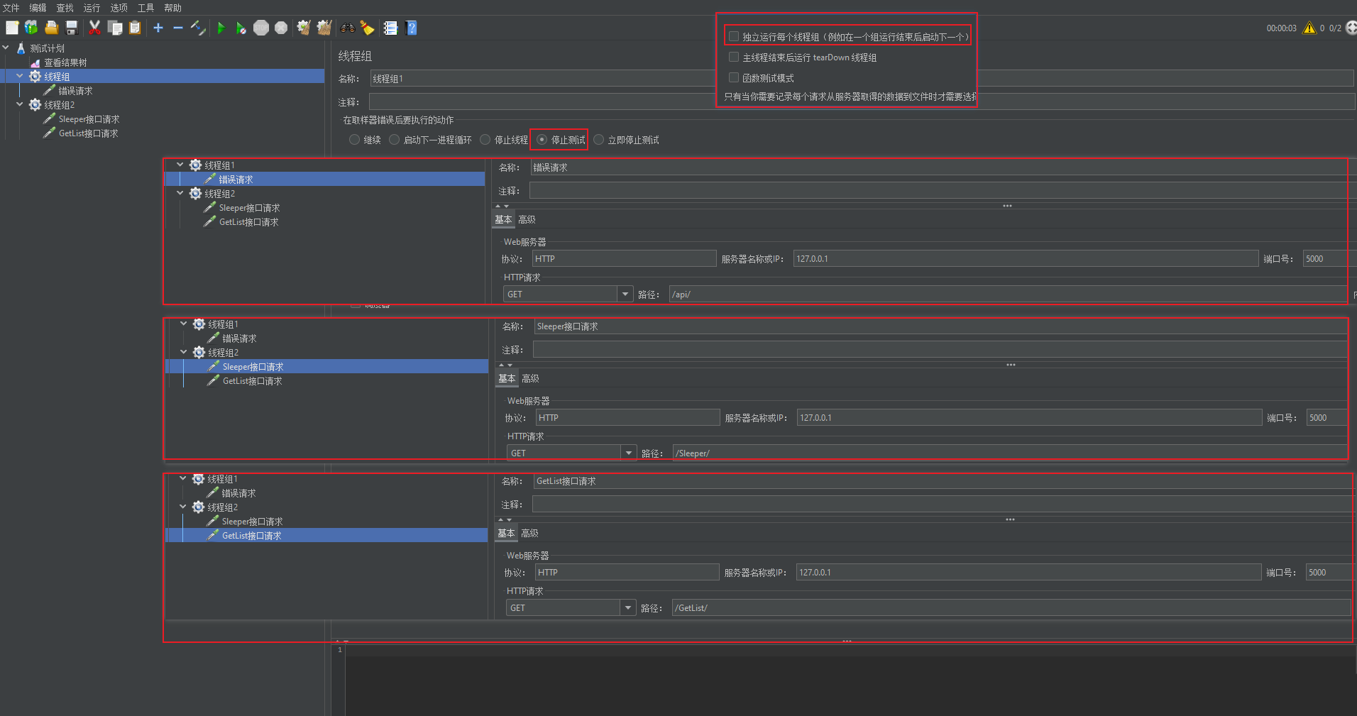Click the Copy toolbar icon
This screenshot has width=1357, height=716.
[x=115, y=28]
